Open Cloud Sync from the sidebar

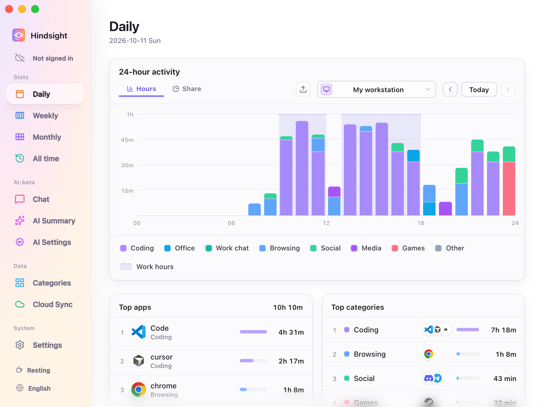pos(45,304)
